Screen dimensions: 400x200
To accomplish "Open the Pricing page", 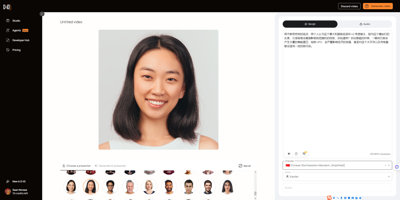I will tap(16, 50).
